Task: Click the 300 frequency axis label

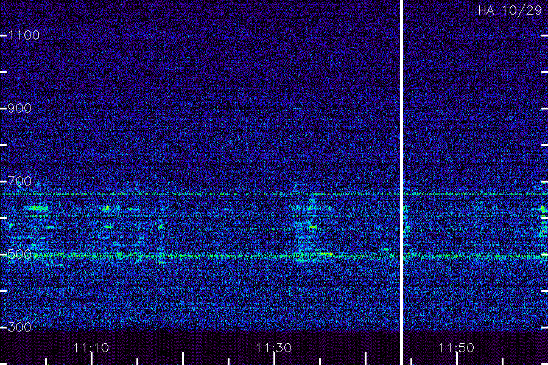Action: 19,327
